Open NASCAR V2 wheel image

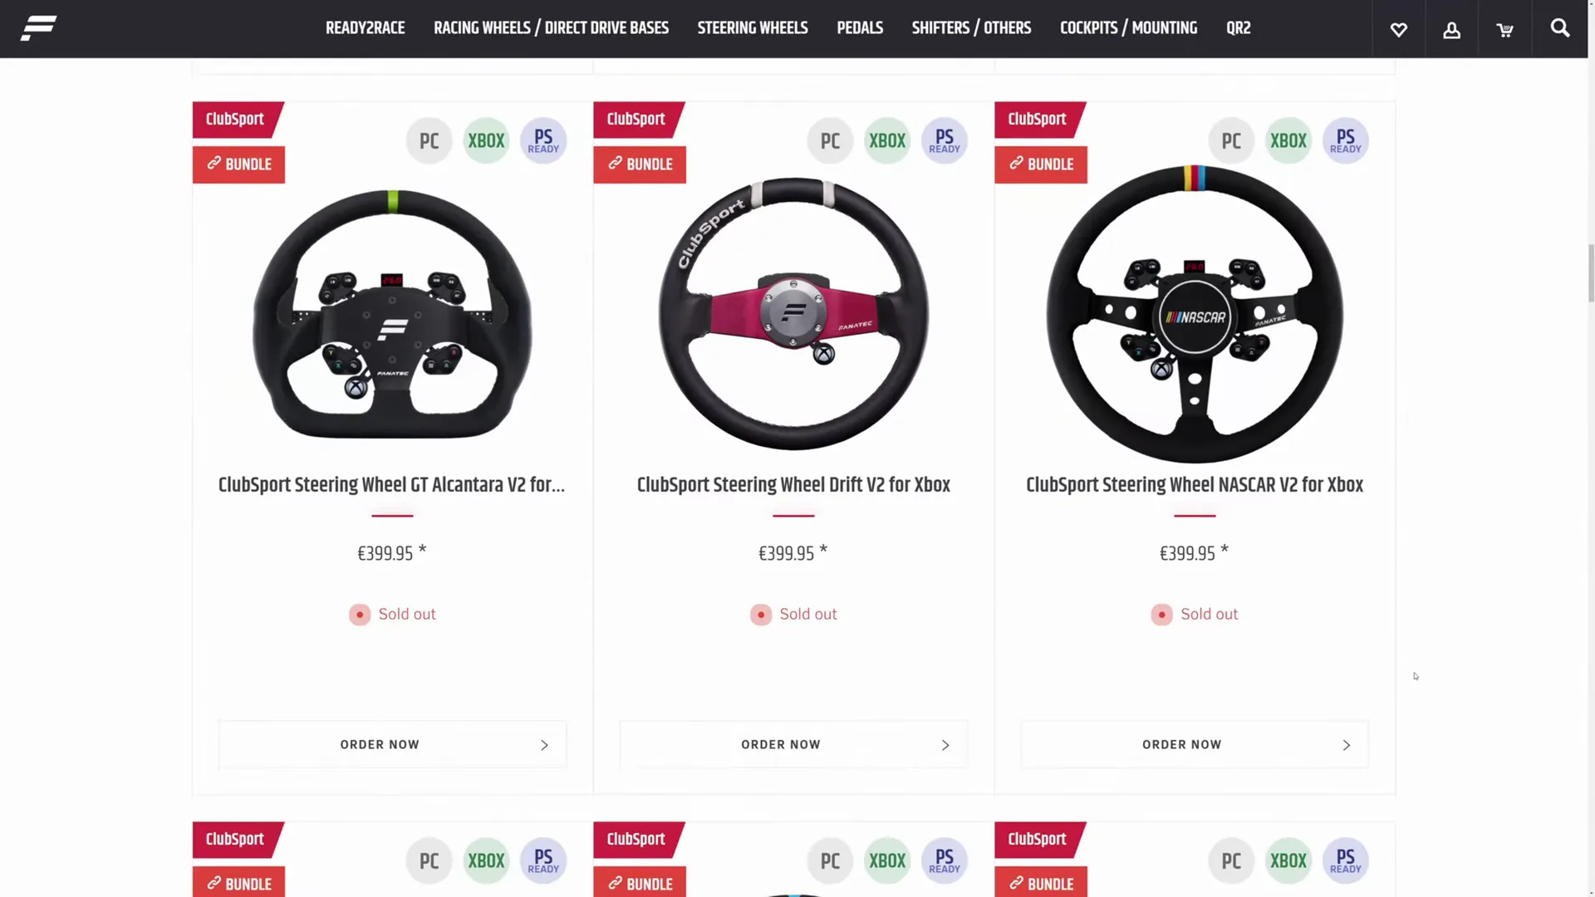pos(1195,314)
